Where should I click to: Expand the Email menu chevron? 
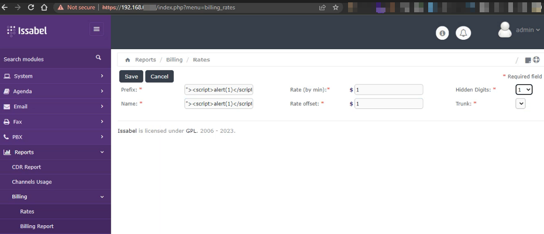click(102, 106)
